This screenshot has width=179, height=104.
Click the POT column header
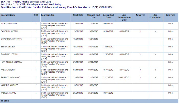[x=36, y=15]
